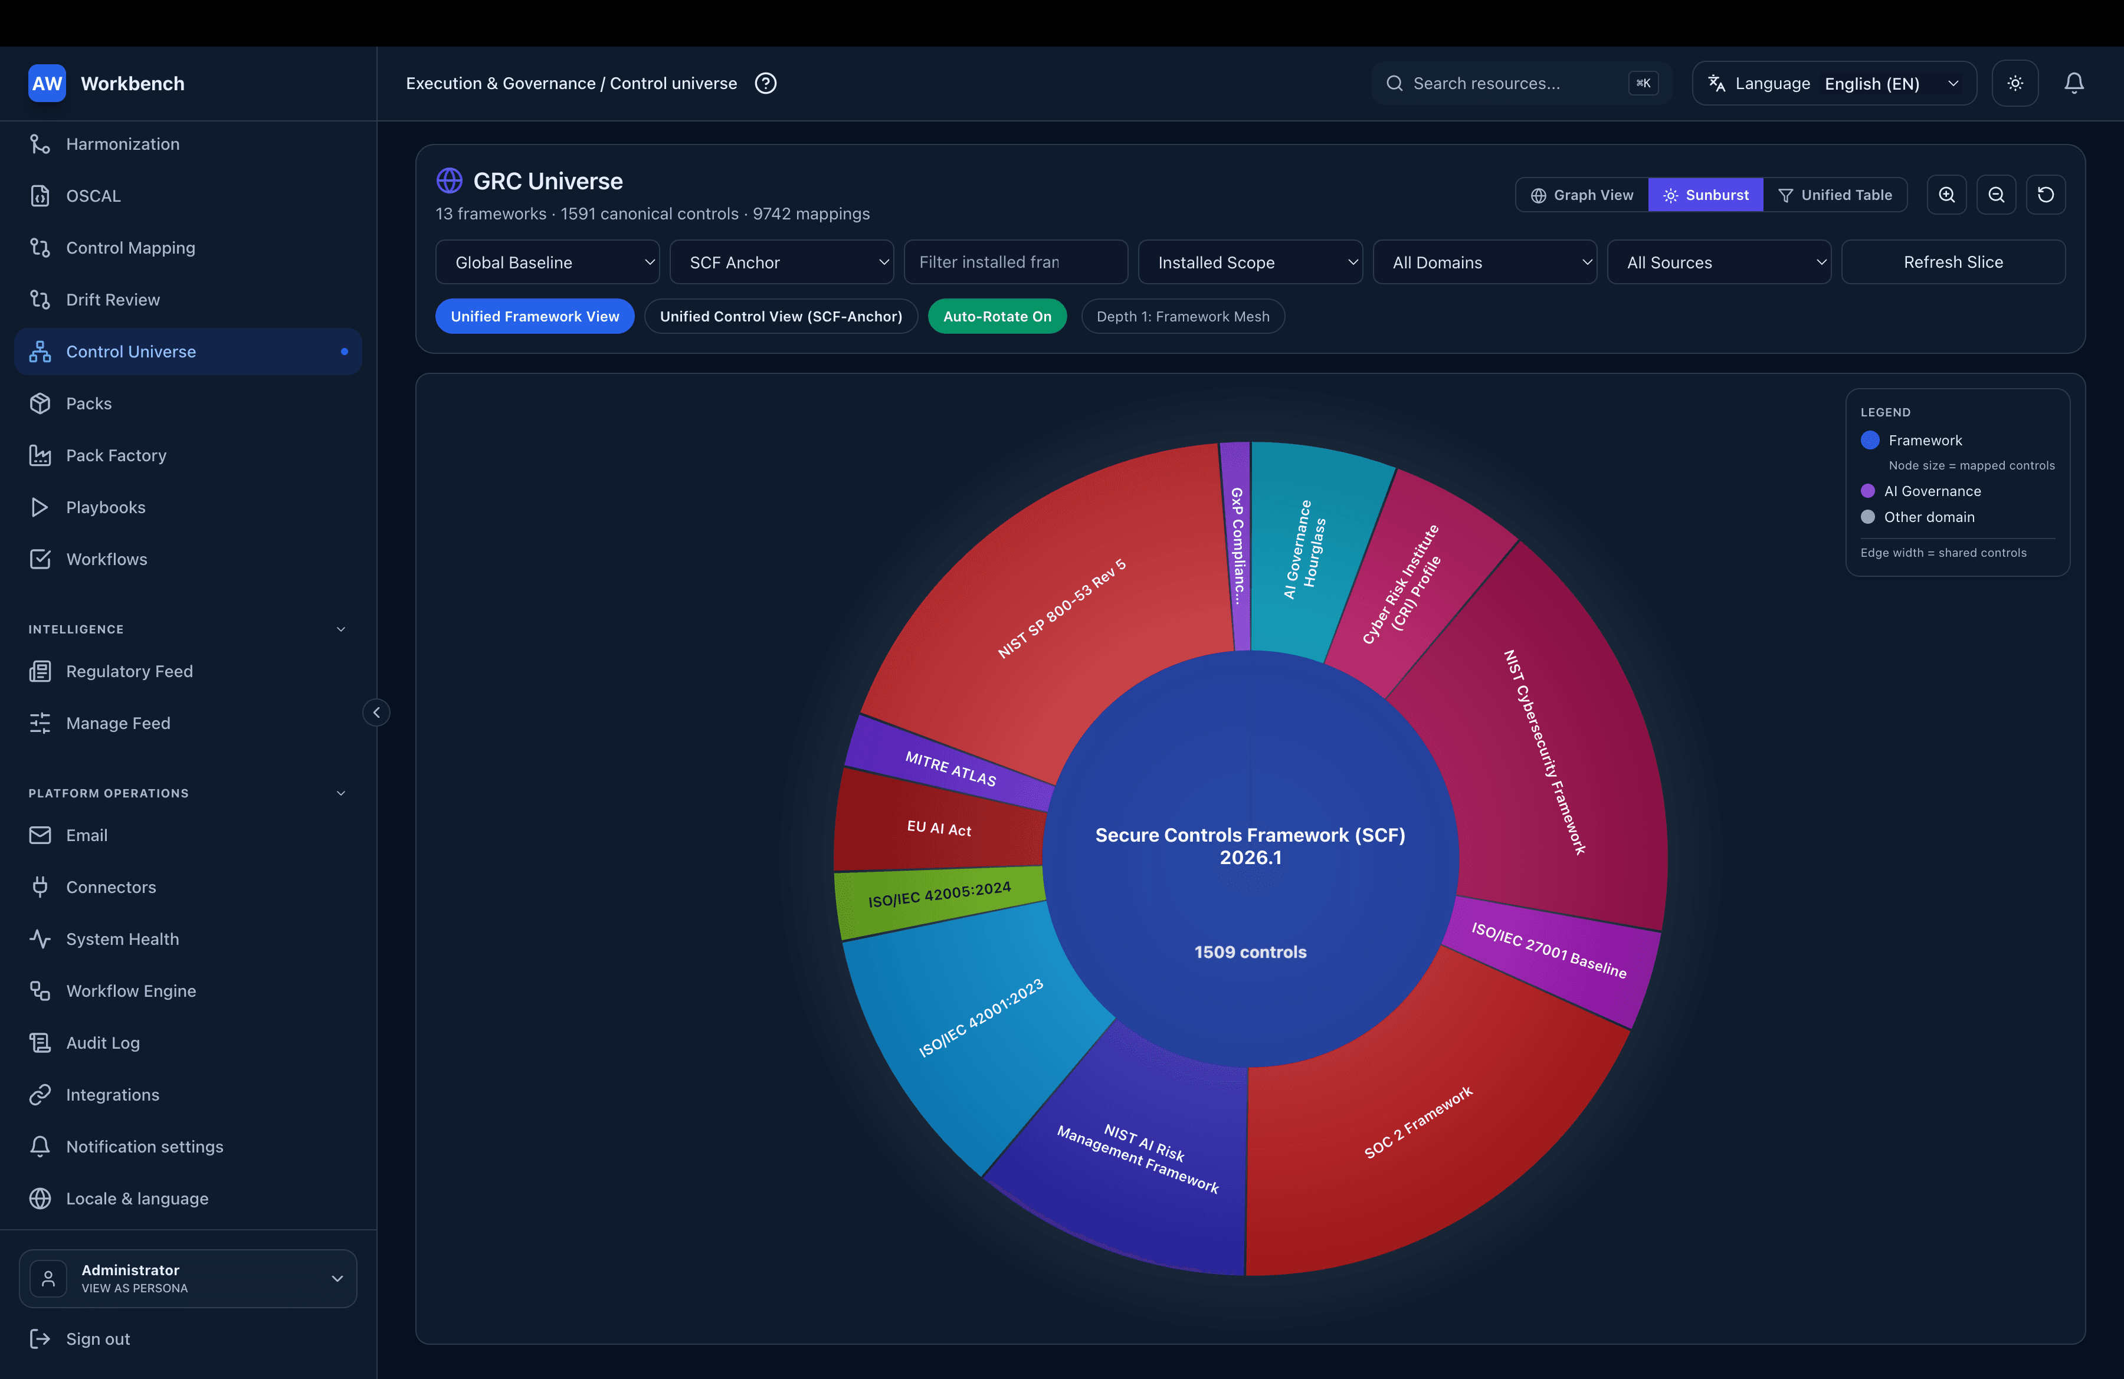This screenshot has width=2124, height=1379.
Task: Expand the Administrator persona switcher
Action: 188,1278
